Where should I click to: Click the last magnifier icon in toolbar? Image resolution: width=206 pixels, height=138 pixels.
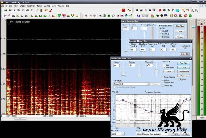click(196, 10)
